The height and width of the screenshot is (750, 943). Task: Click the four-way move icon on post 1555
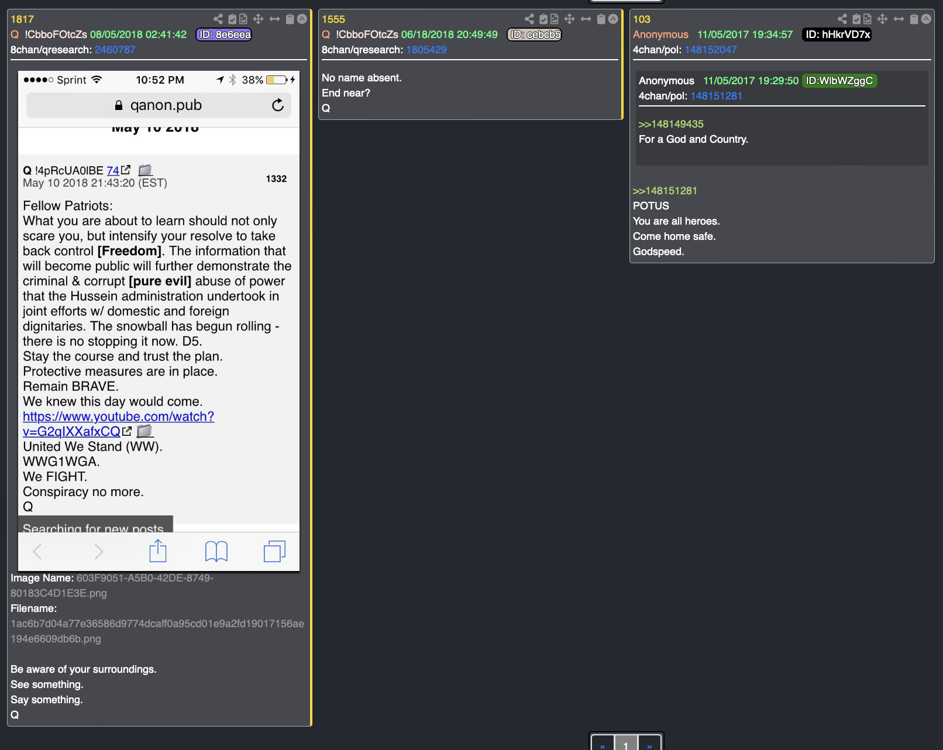[569, 19]
